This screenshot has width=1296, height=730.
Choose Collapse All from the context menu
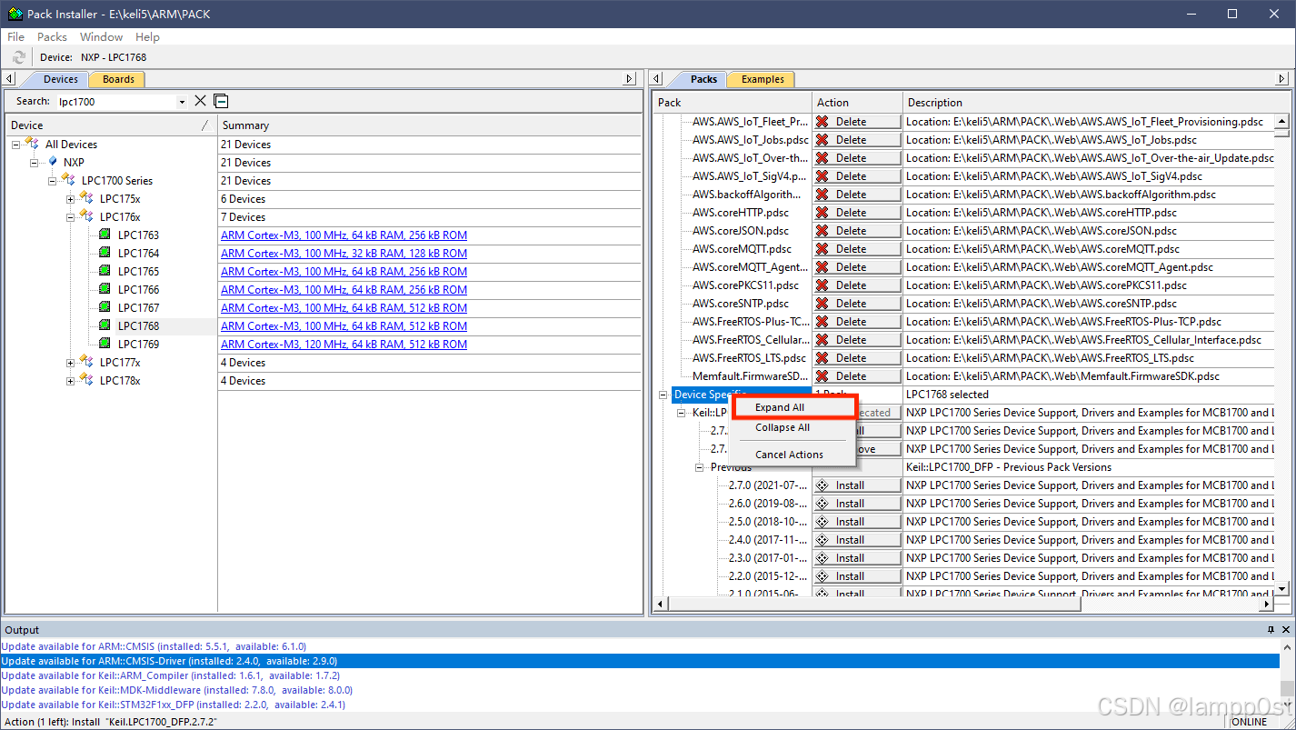[x=793, y=427]
